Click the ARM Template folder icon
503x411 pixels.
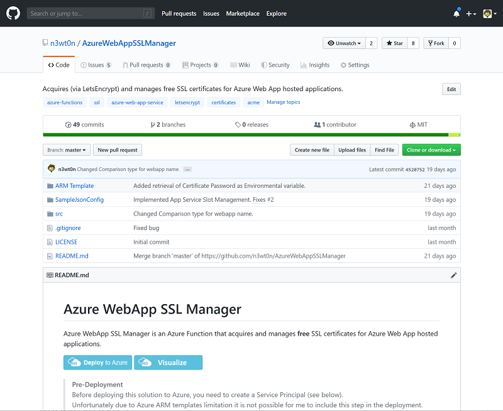[x=50, y=186]
